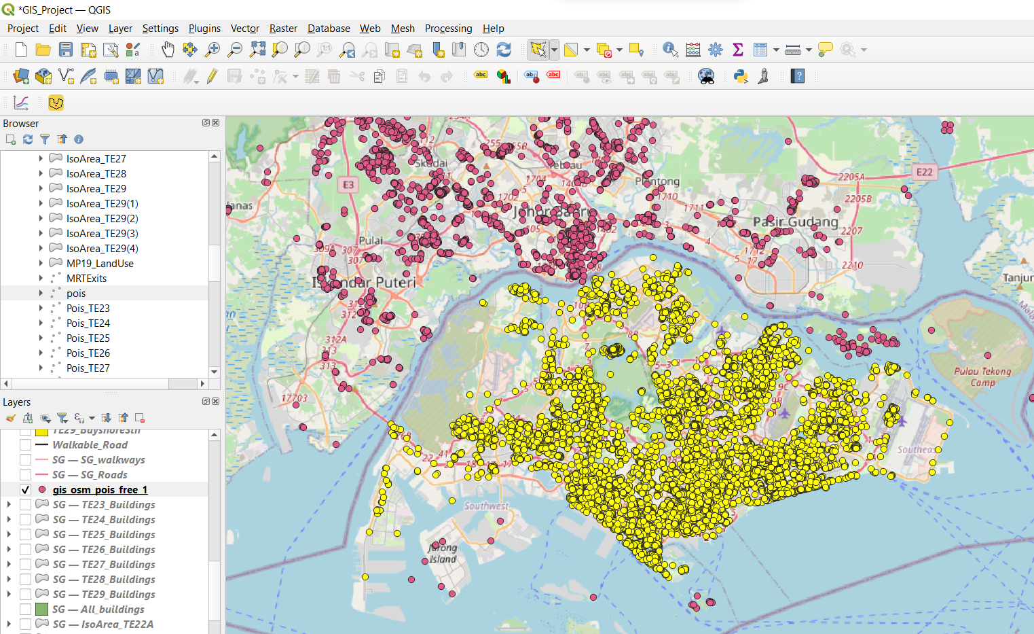Select the Pois_TE25 item in Browser
This screenshot has height=634, width=1034.
tap(88, 338)
